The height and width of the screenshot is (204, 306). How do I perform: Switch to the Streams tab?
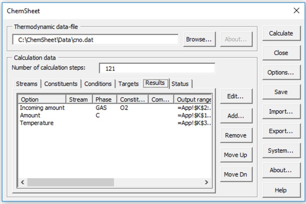coord(27,84)
